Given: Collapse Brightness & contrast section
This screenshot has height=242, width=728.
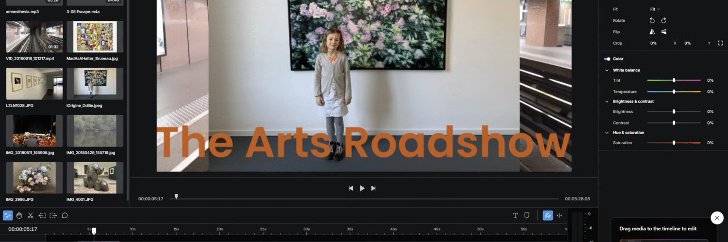Looking at the screenshot, I should point(607,102).
